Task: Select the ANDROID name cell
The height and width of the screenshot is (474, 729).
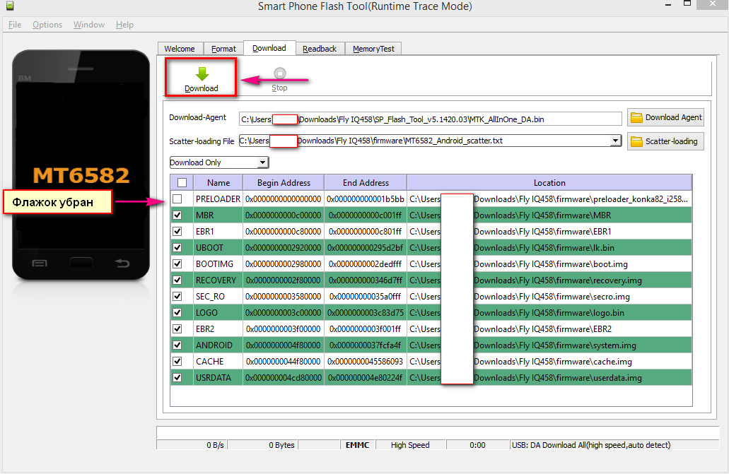Action: tap(218, 345)
